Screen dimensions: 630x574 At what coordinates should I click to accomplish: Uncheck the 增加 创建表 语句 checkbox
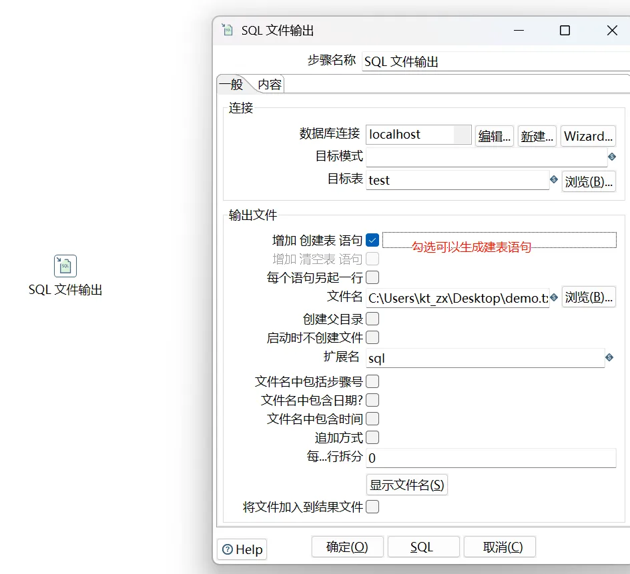[372, 240]
